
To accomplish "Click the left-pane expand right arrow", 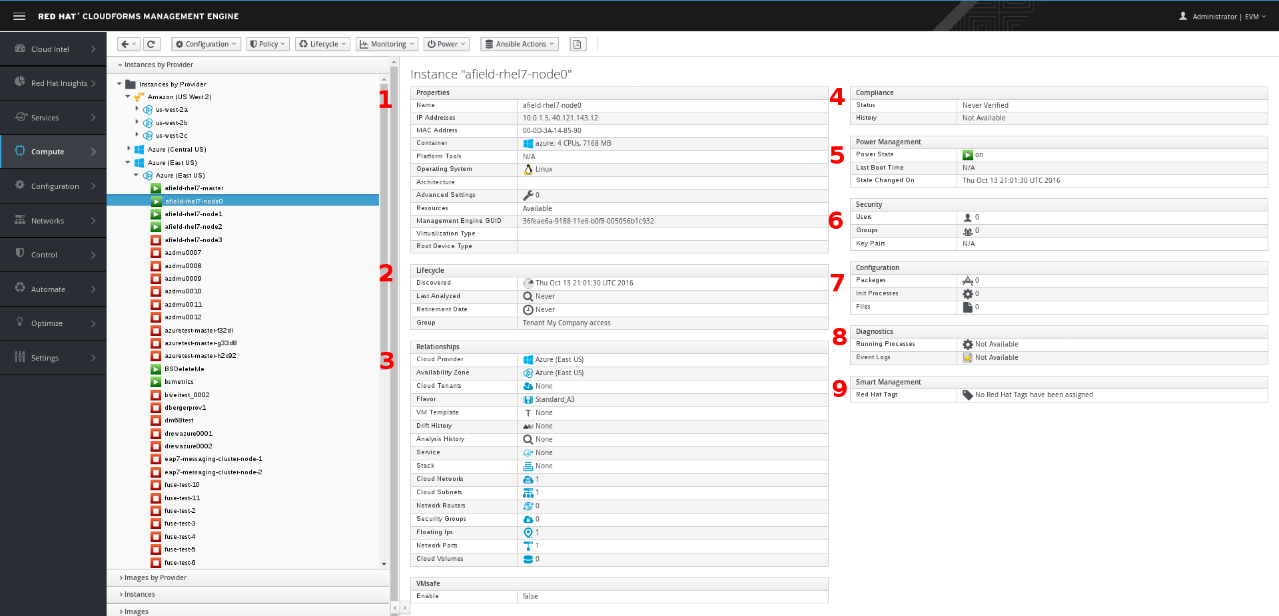I will coord(404,608).
